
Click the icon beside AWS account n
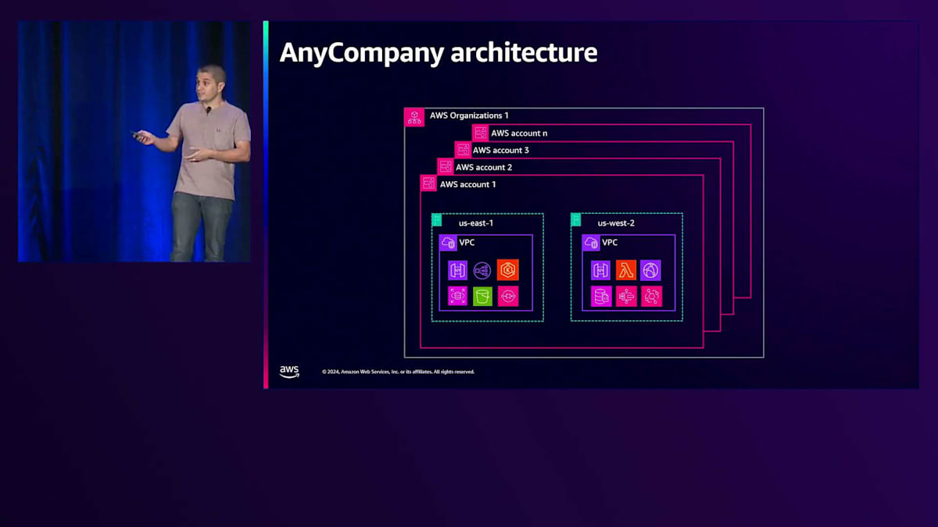tap(481, 133)
